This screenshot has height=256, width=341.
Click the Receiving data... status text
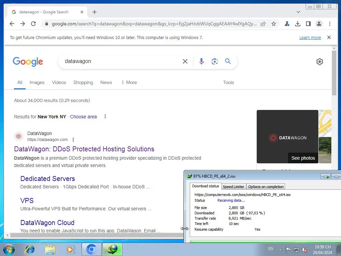click(231, 200)
